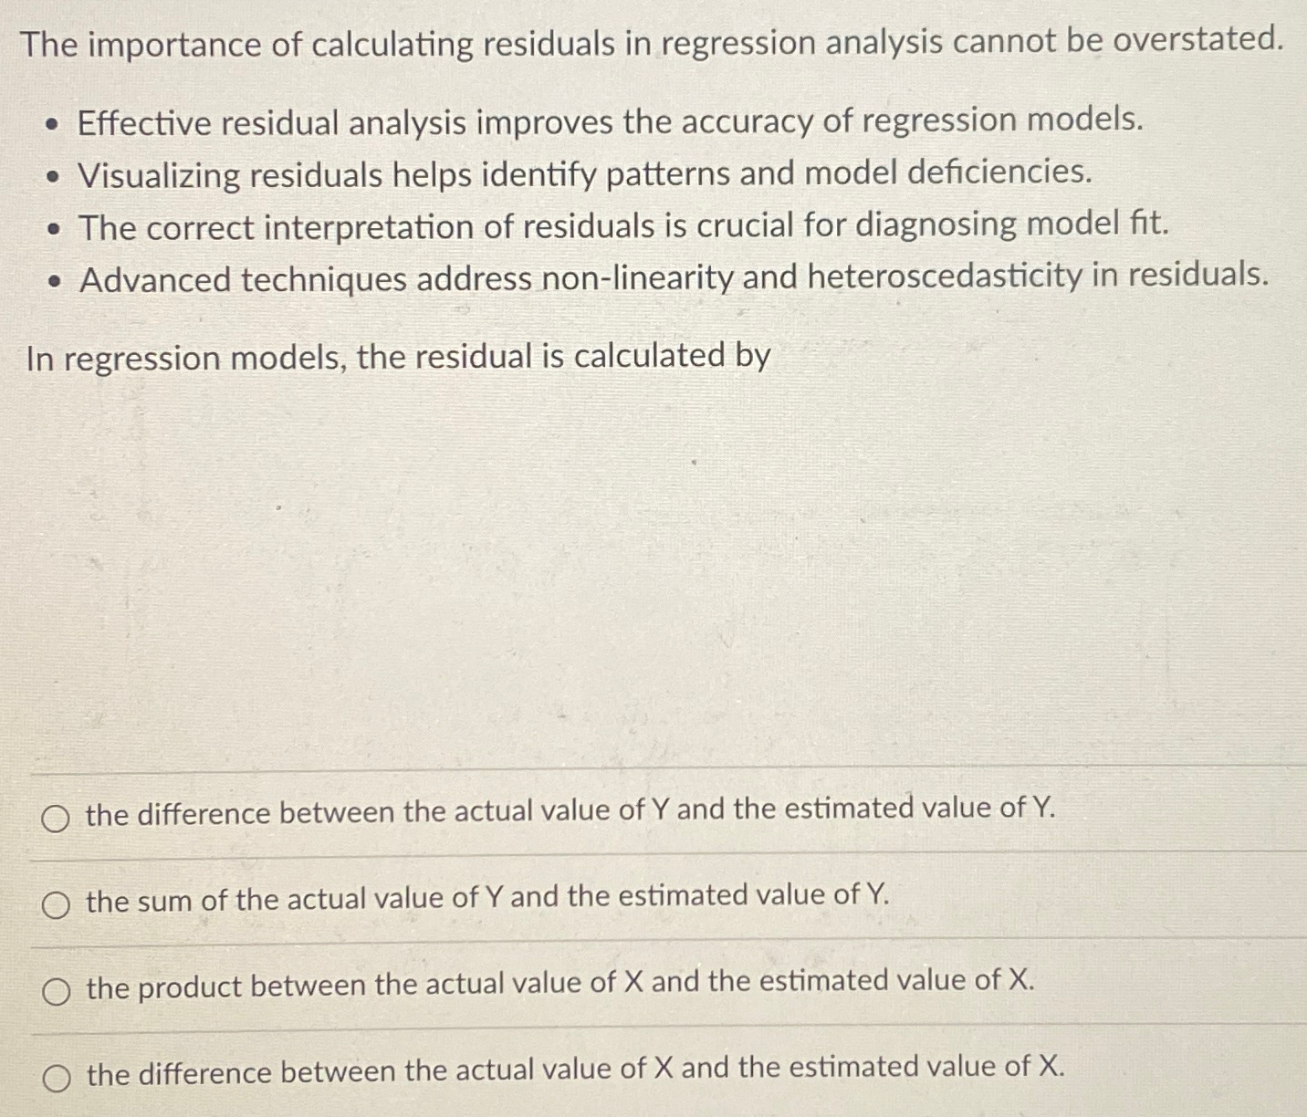Click the final option's radio circle
1307x1117 pixels.
[x=58, y=1078]
